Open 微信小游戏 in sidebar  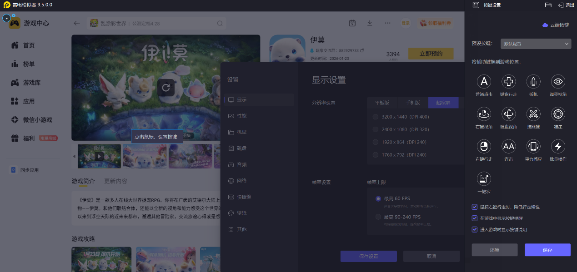point(31,120)
